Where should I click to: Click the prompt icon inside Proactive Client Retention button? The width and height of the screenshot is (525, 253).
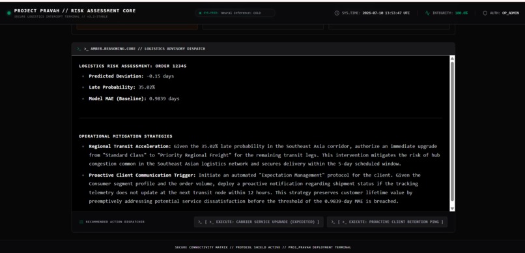point(333,222)
